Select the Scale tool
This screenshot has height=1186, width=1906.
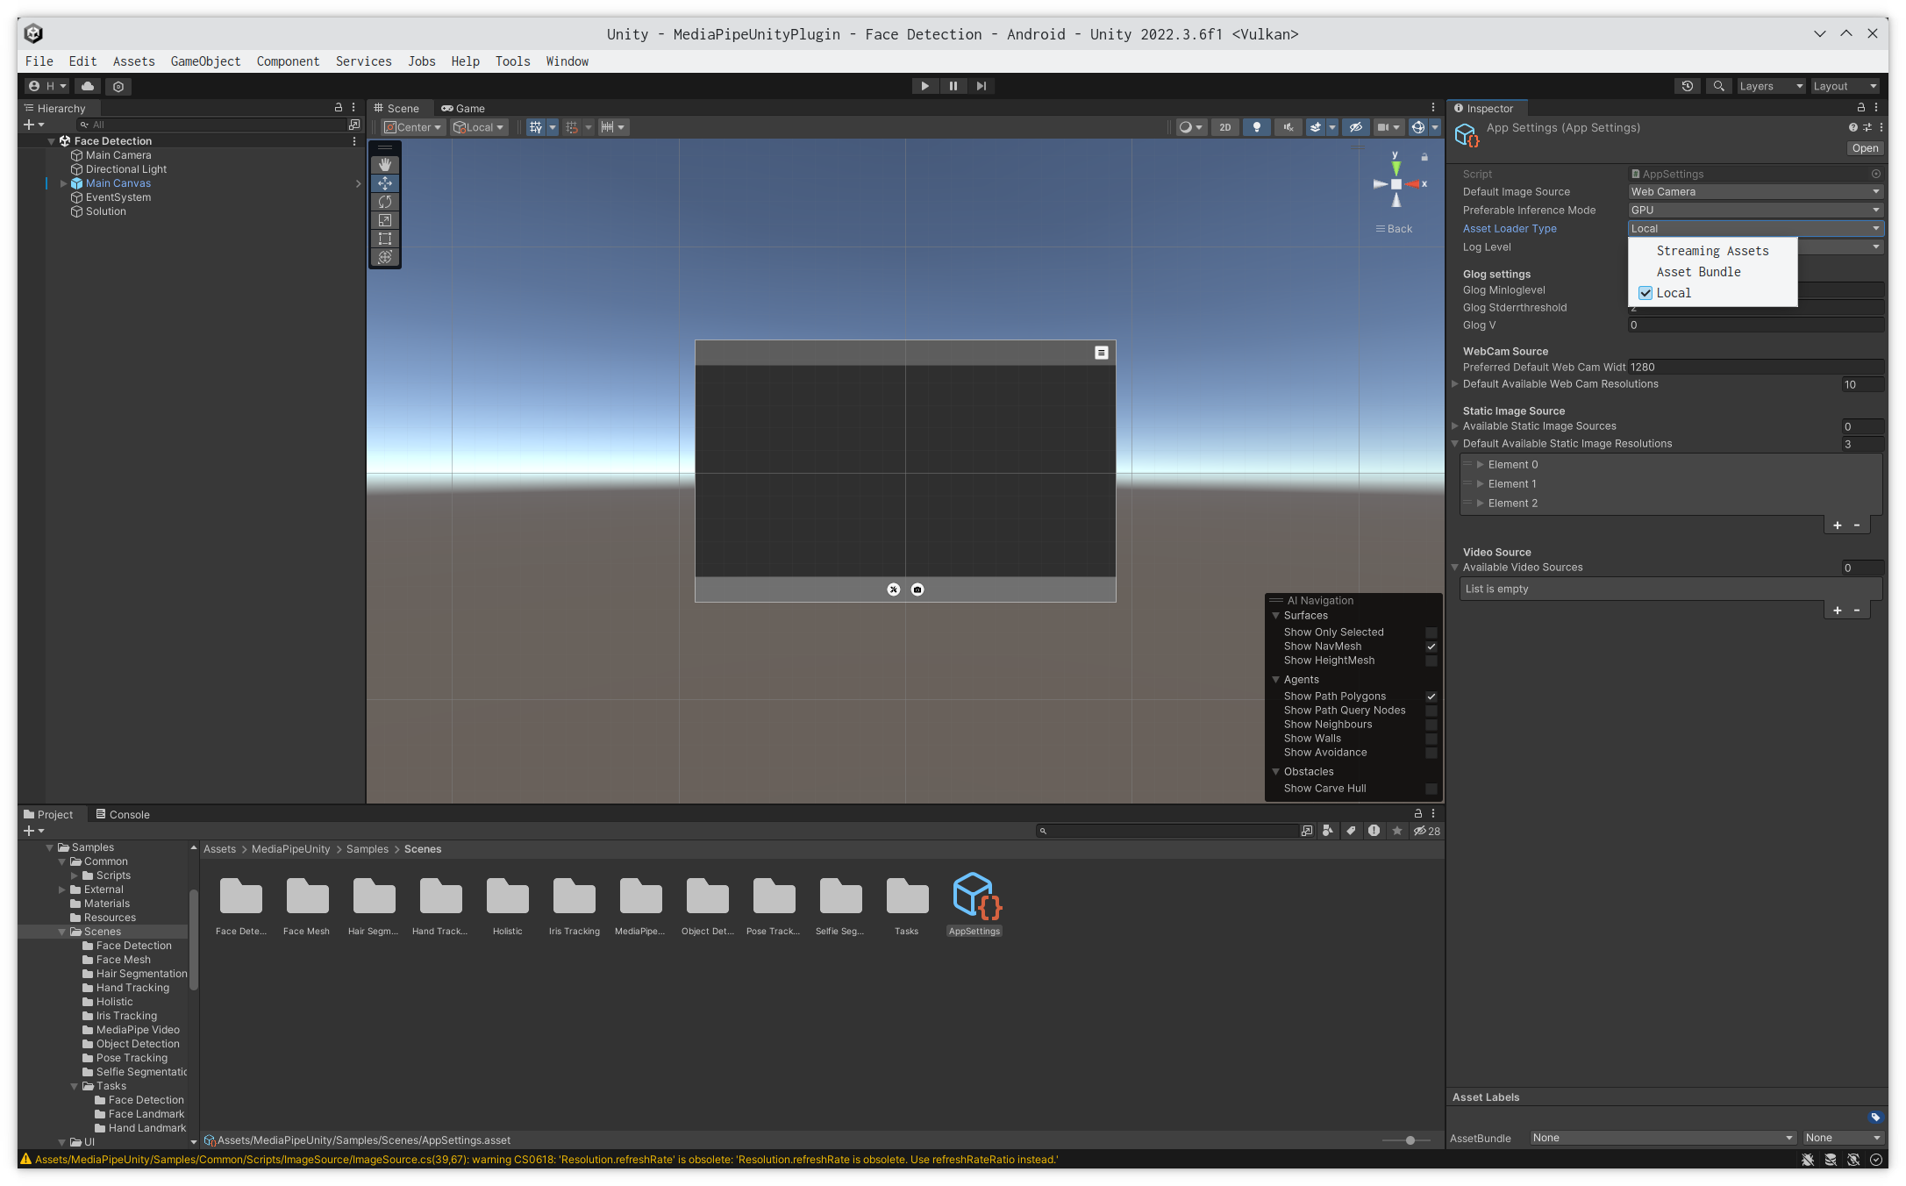[385, 220]
